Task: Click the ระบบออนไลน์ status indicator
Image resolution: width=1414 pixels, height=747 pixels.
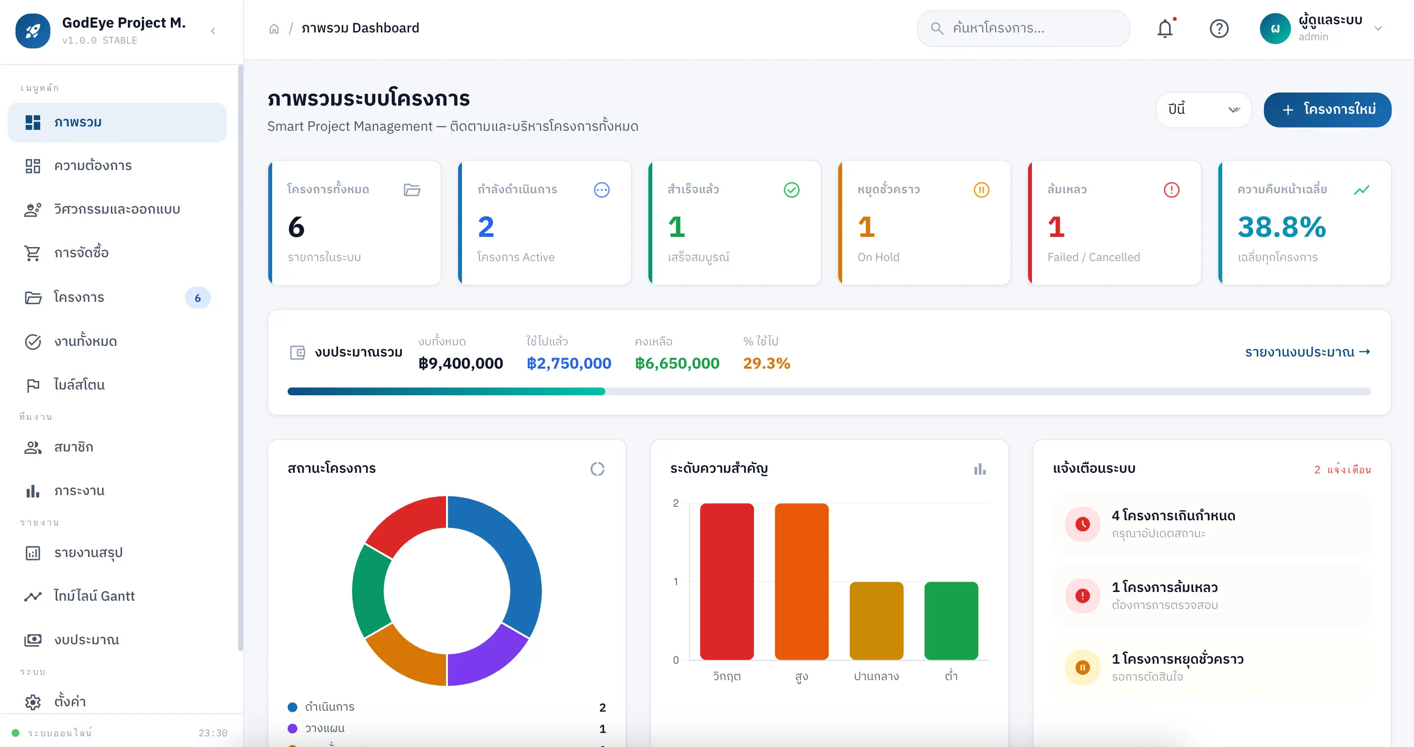Action: (53, 733)
